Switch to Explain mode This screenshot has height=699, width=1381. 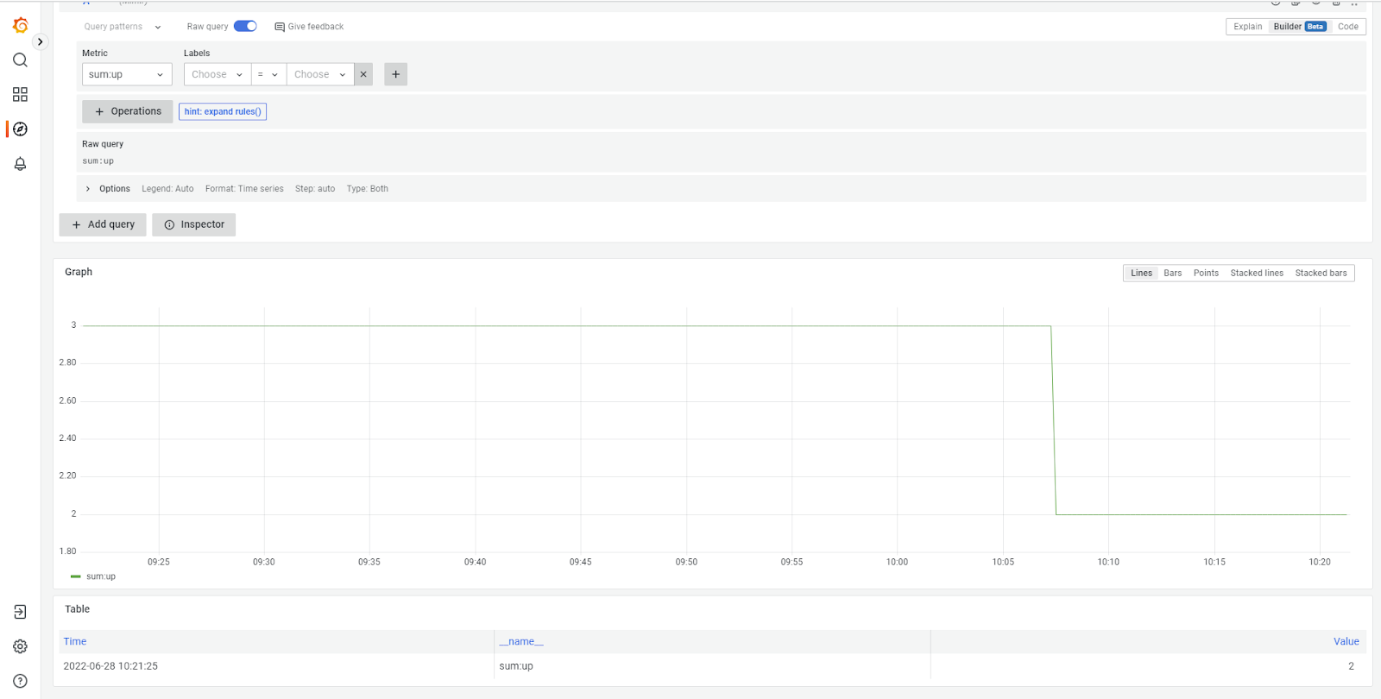[x=1247, y=27]
